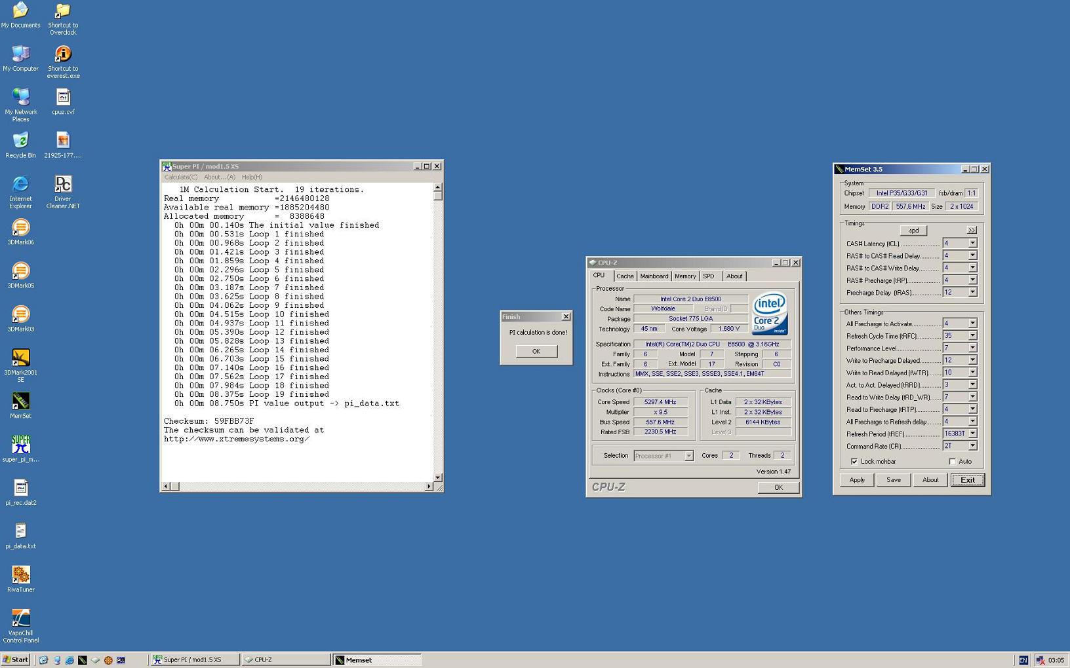This screenshot has height=668, width=1070.
Task: Click Exit button in MemSet
Action: tap(968, 480)
